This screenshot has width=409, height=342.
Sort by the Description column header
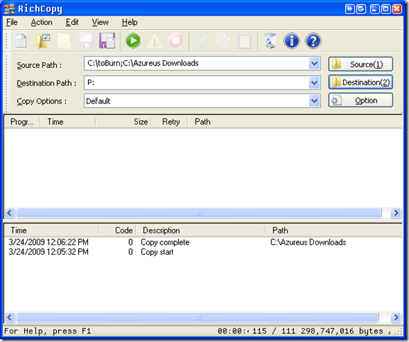pos(200,231)
